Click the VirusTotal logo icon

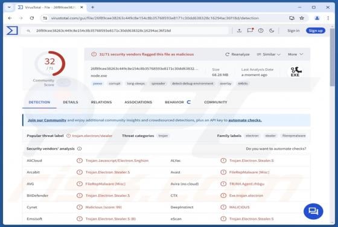coord(12,31)
